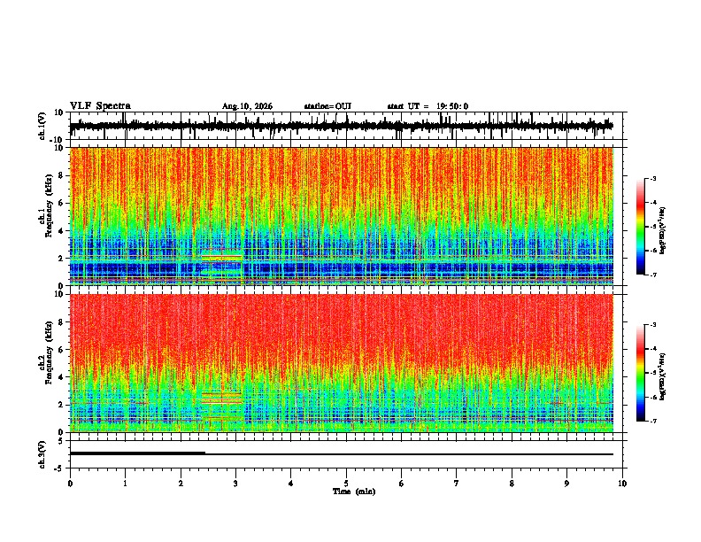Click the "Time (min)" axis label

[x=354, y=492]
